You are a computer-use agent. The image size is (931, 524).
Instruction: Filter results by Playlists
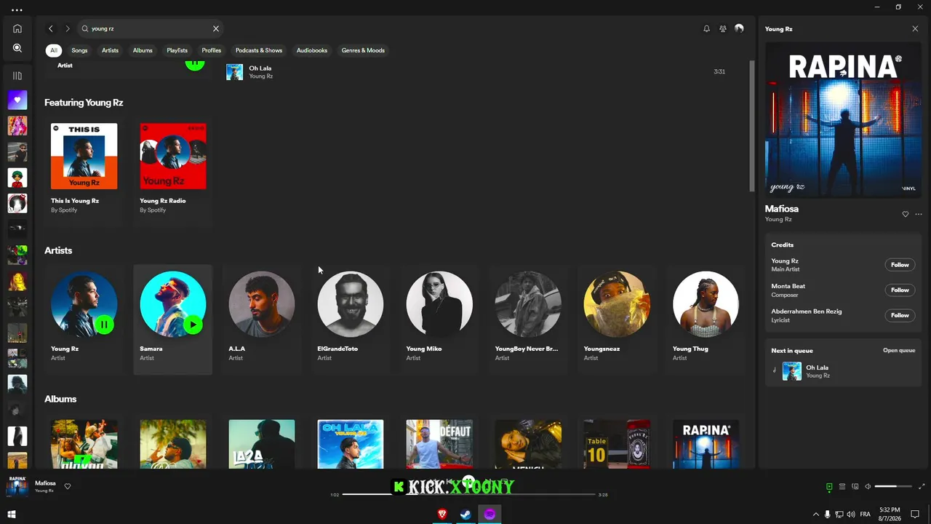click(x=177, y=50)
